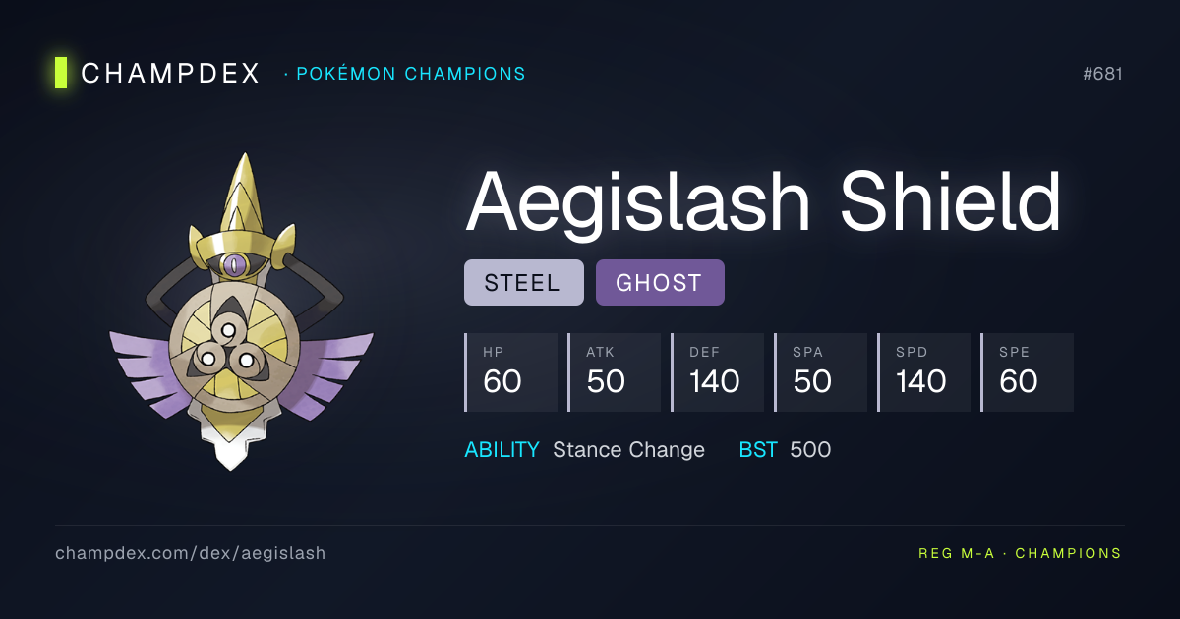Click the BST total value 500
1180x619 pixels.
click(810, 450)
